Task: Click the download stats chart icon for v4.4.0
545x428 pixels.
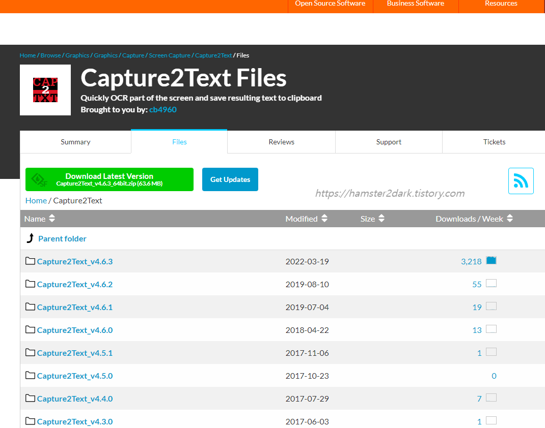Action: [491, 398]
